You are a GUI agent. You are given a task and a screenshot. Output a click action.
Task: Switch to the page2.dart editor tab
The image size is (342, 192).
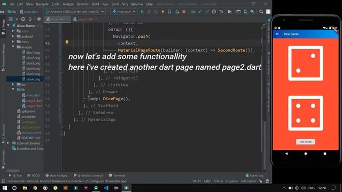pos(85,19)
